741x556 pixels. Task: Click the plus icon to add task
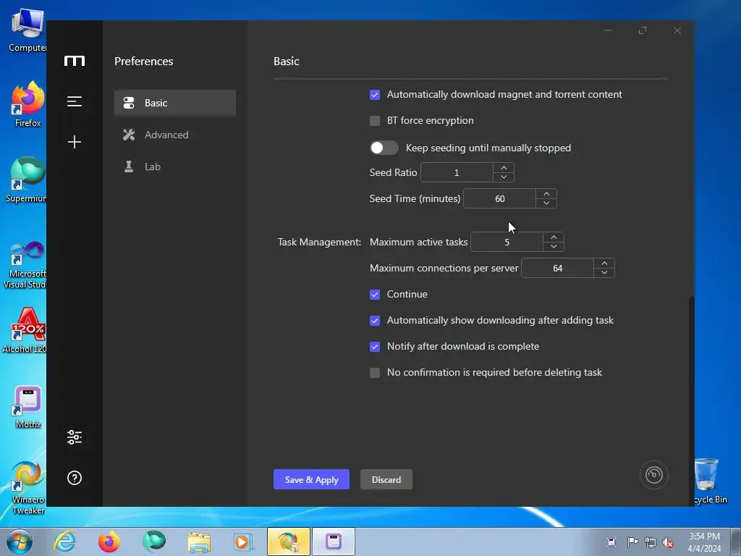tap(75, 142)
